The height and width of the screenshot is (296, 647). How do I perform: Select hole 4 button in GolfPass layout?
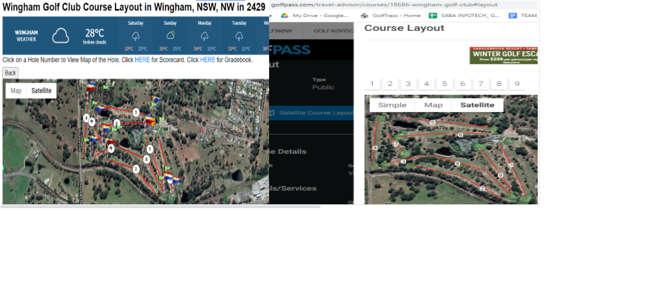426,83
